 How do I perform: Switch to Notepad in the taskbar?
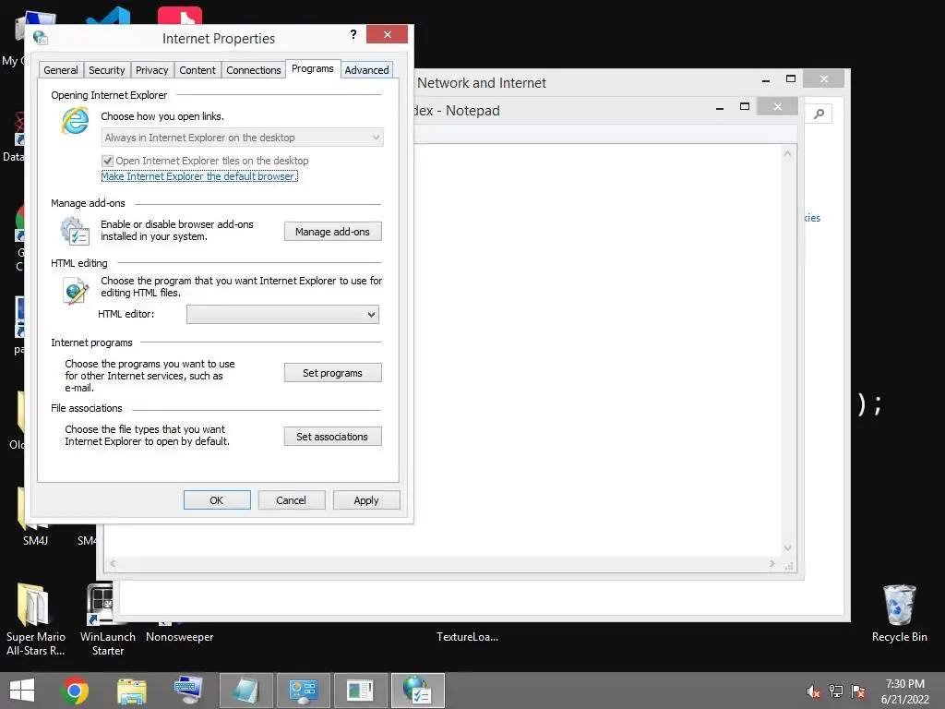point(246,691)
